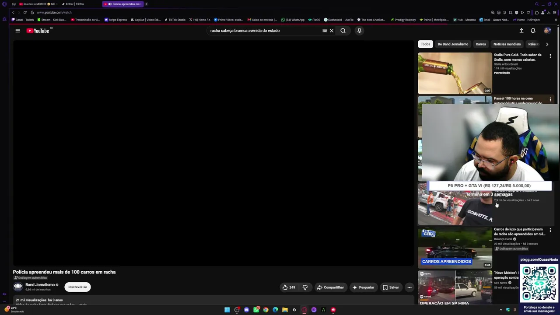Go back with the browser back arrow

(14, 12)
